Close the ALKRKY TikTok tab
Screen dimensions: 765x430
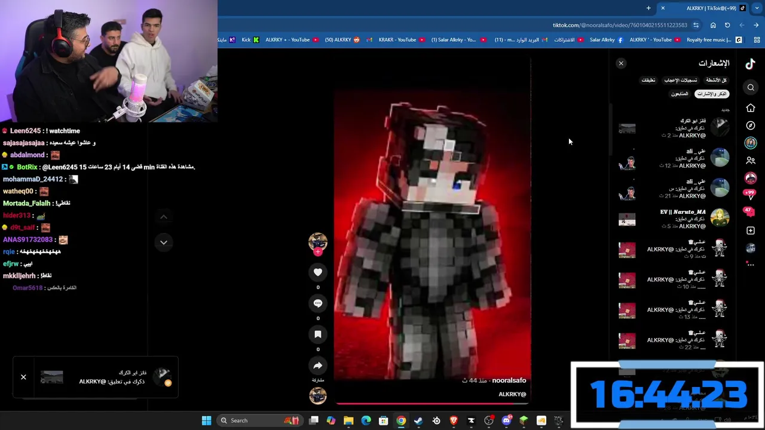point(663,8)
